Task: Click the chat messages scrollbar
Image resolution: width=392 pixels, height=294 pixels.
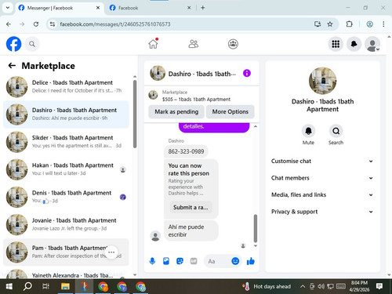Action: click(256, 228)
